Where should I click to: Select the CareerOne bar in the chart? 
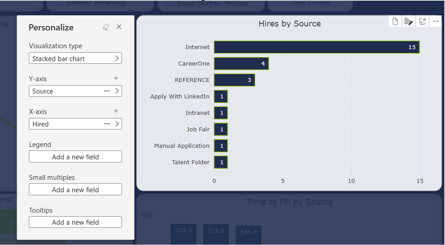click(241, 63)
